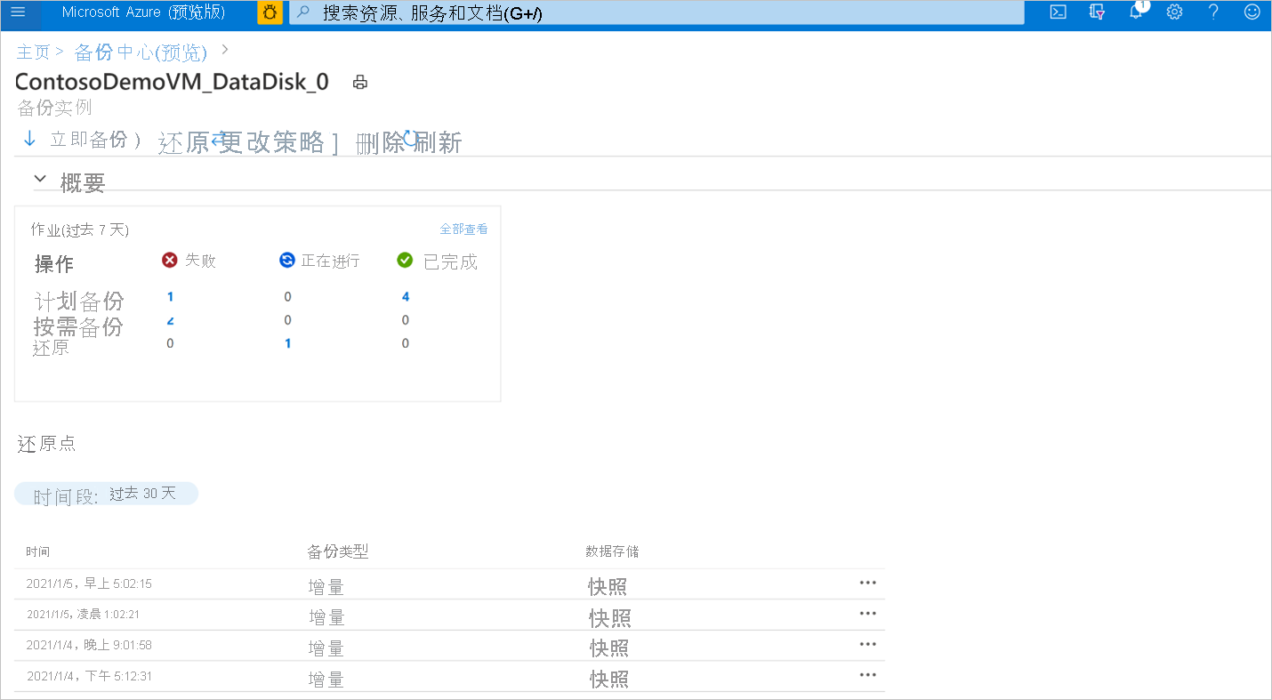Open the 1 in-progress restore count
1272x700 pixels.
pos(287,343)
